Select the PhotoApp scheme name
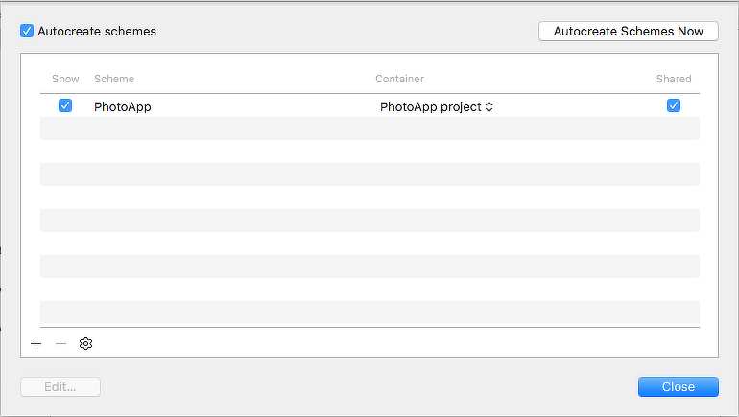 (x=123, y=107)
